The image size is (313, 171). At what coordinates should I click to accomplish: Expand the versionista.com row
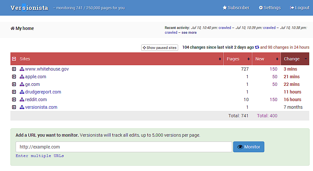[x=14, y=107]
